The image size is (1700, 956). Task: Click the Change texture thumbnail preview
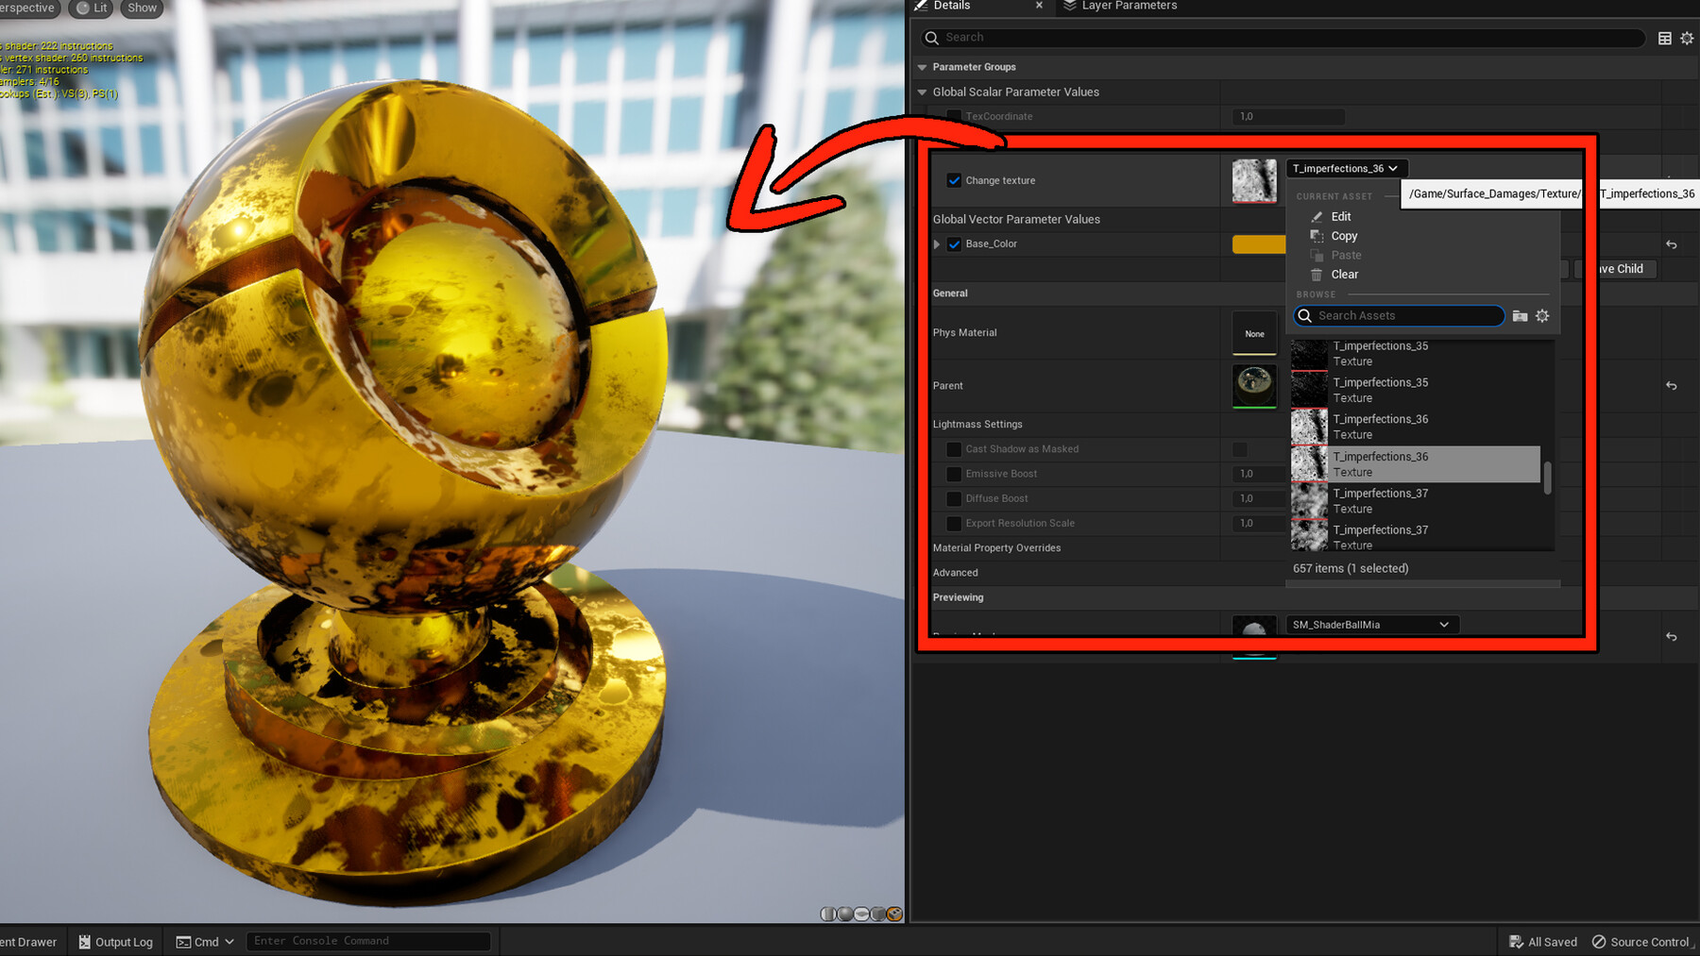[x=1254, y=180]
